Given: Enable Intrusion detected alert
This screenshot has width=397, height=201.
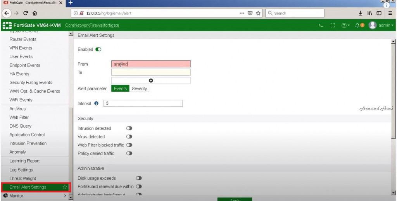Looking at the screenshot, I should click(129, 128).
